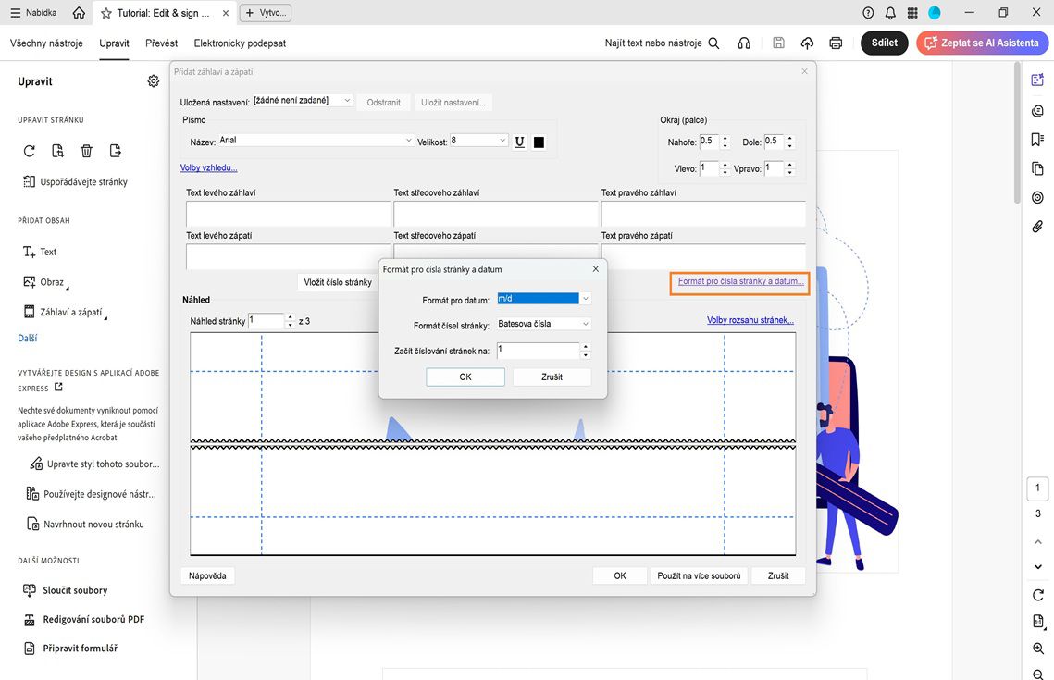Print the document
The height and width of the screenshot is (680, 1054).
[x=834, y=43]
